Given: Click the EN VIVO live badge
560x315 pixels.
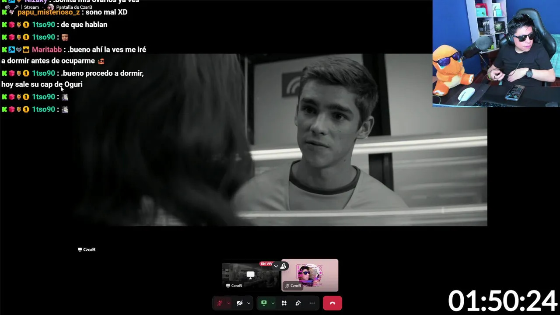Looking at the screenshot, I should point(266,264).
